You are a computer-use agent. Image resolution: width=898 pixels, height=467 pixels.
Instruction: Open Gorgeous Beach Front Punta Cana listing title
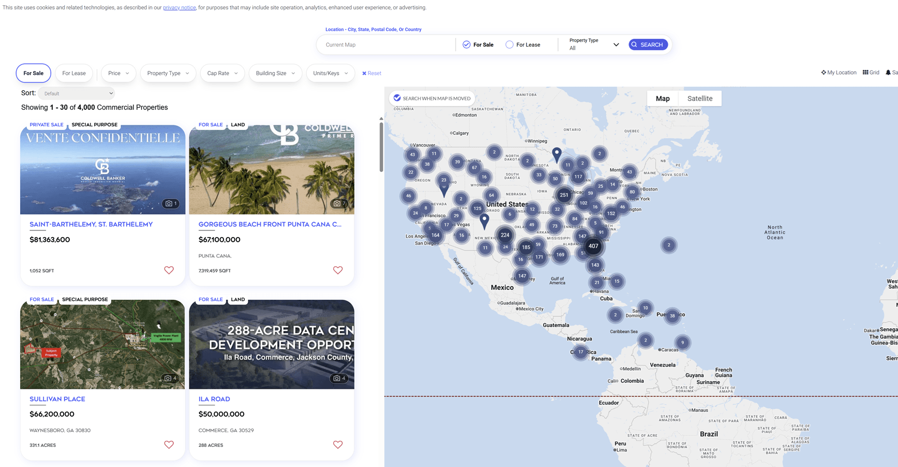[270, 224]
